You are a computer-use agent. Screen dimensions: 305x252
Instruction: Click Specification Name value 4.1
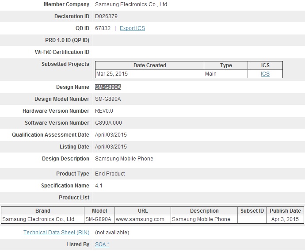pyautogui.click(x=99, y=186)
